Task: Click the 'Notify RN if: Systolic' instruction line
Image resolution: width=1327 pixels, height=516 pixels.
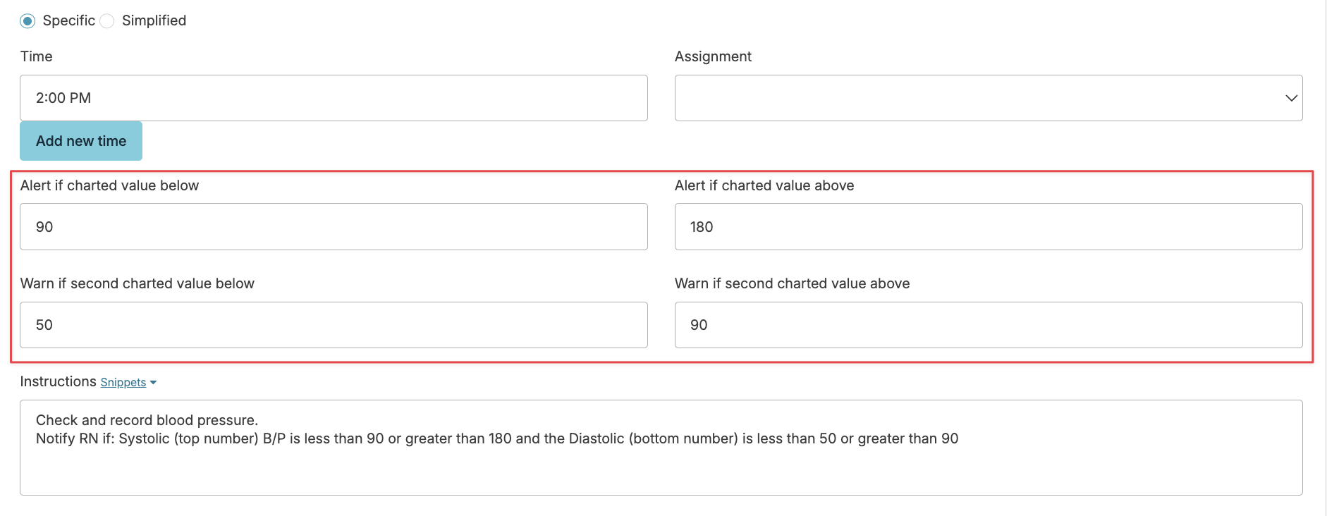Action: point(497,438)
